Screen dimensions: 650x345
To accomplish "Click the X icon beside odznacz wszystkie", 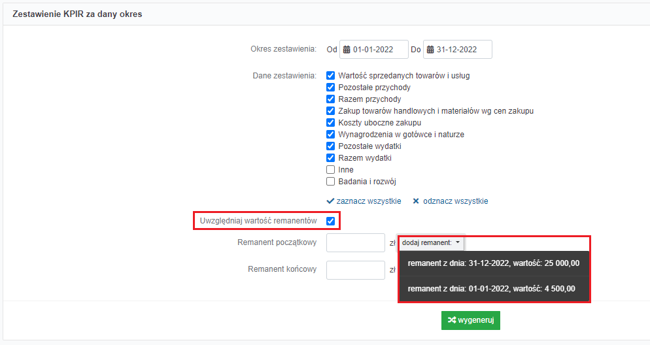I will pyautogui.click(x=416, y=201).
